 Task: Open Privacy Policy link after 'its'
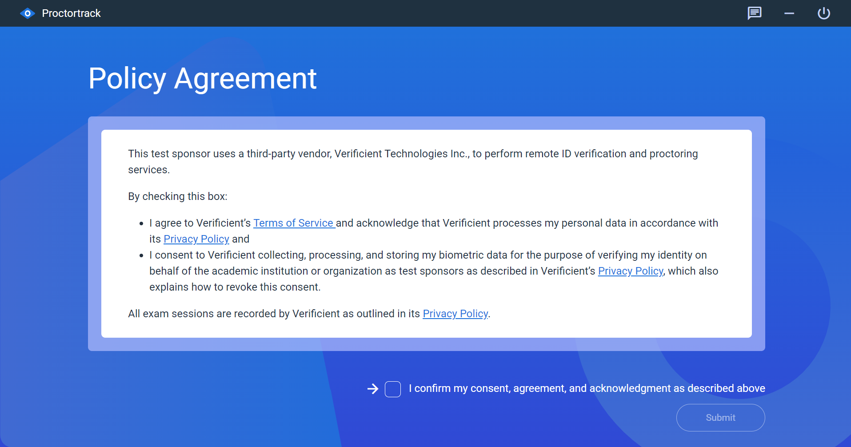click(196, 239)
